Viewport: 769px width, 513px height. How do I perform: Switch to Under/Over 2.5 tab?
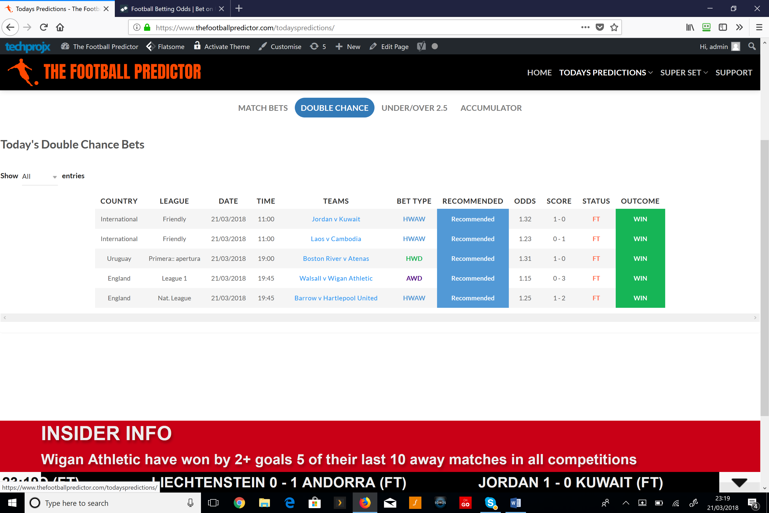click(414, 108)
